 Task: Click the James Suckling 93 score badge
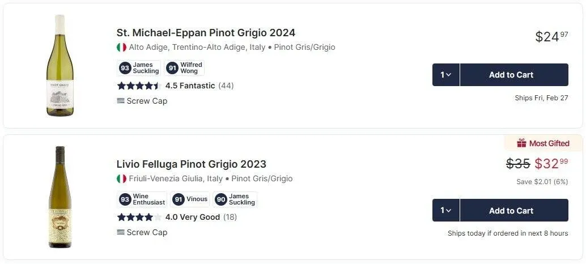tap(139, 68)
